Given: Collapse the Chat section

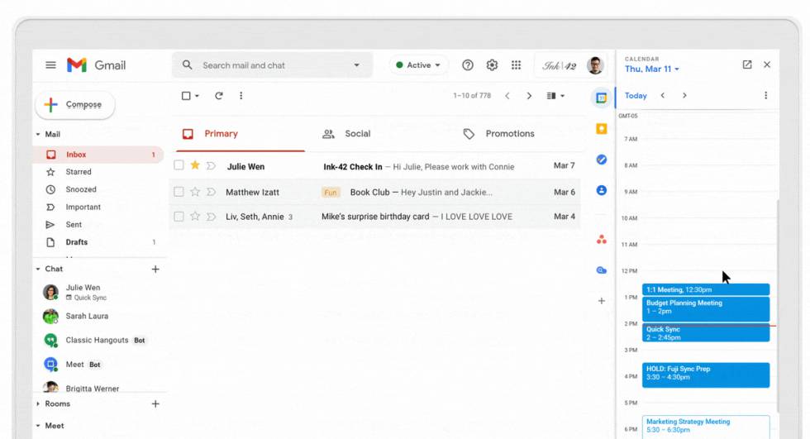Looking at the screenshot, I should click(38, 269).
